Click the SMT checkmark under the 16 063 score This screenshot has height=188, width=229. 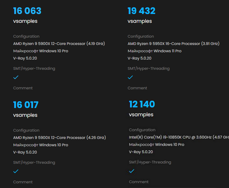16,77
